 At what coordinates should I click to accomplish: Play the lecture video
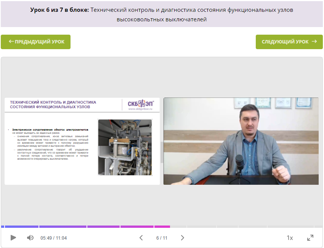coord(13,238)
